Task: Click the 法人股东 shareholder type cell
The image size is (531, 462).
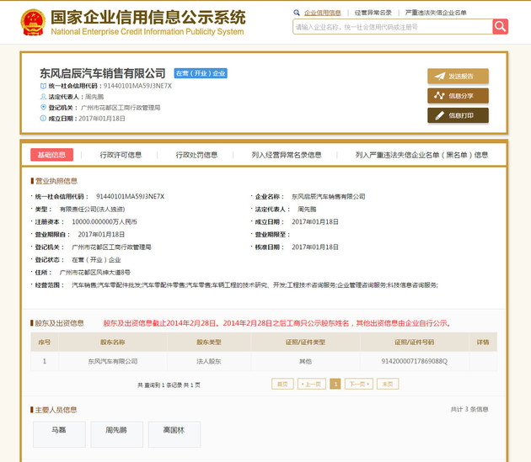Action: tap(209, 361)
